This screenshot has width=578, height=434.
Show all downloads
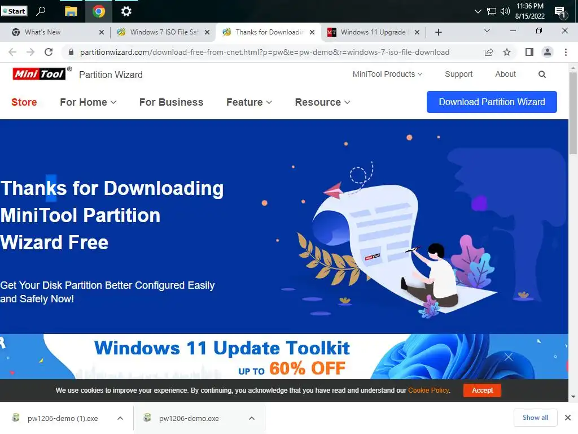point(535,418)
